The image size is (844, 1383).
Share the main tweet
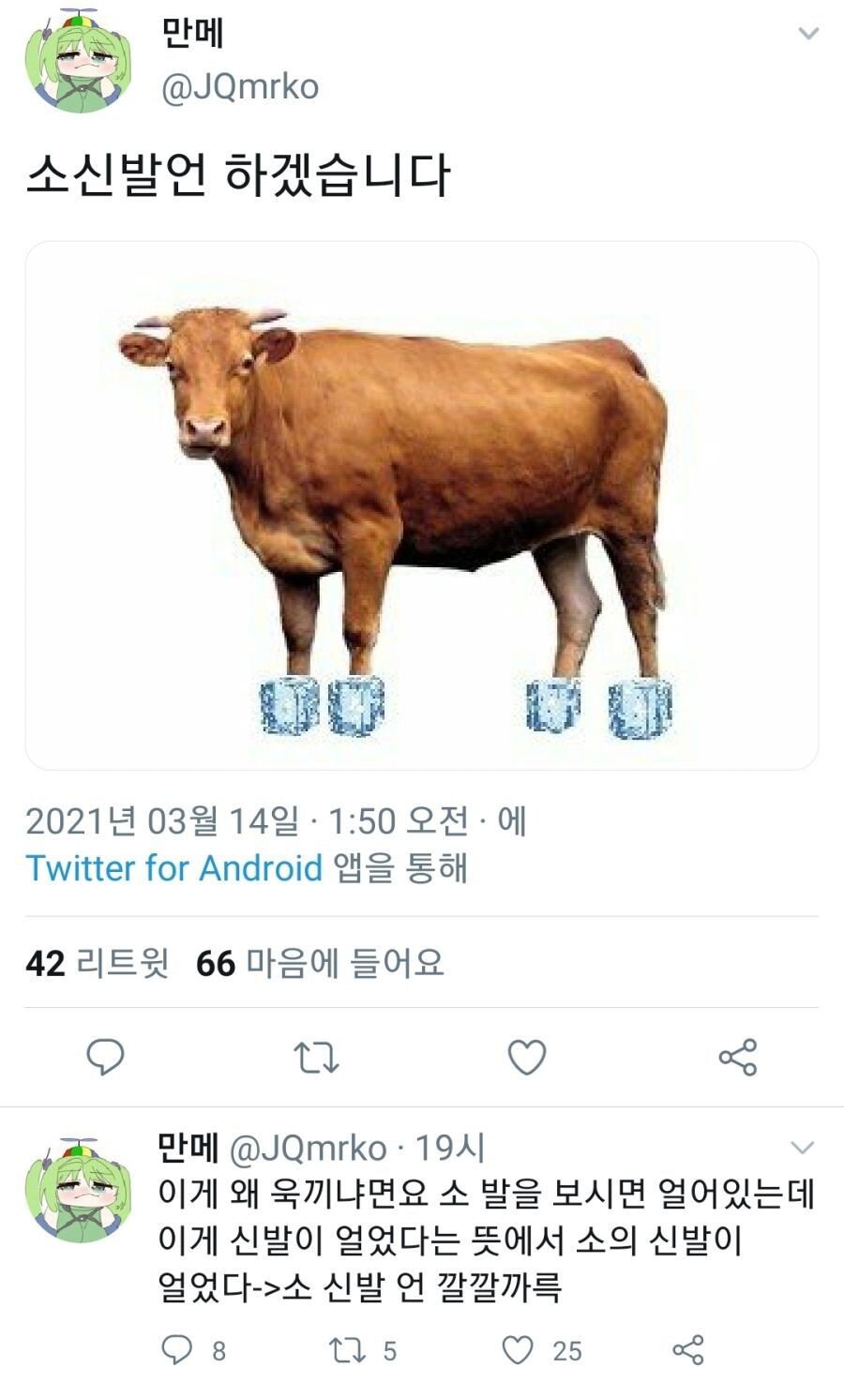738,1057
